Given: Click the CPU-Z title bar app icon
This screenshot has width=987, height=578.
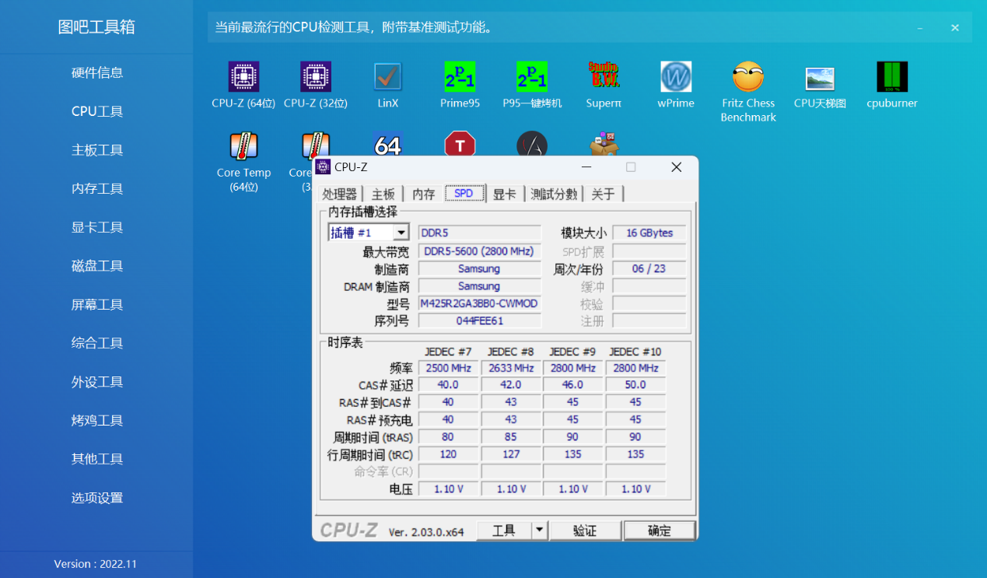Looking at the screenshot, I should click(324, 167).
